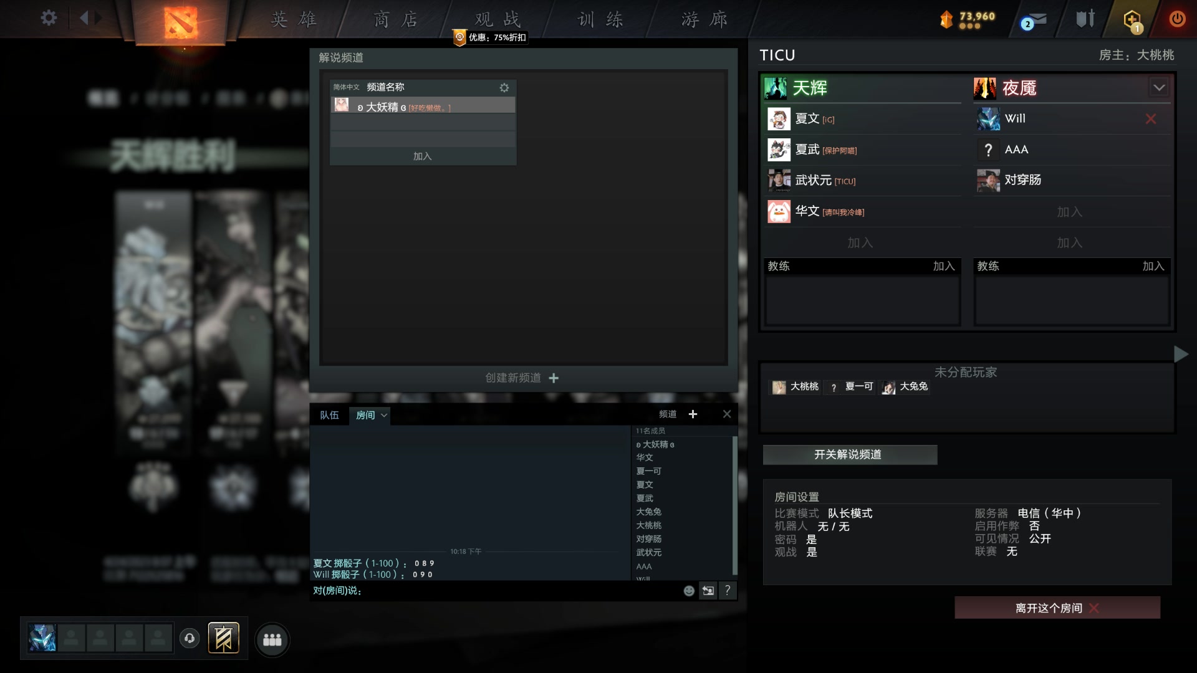Open the emoticon picker in chat
The image size is (1197, 673).
click(x=689, y=591)
